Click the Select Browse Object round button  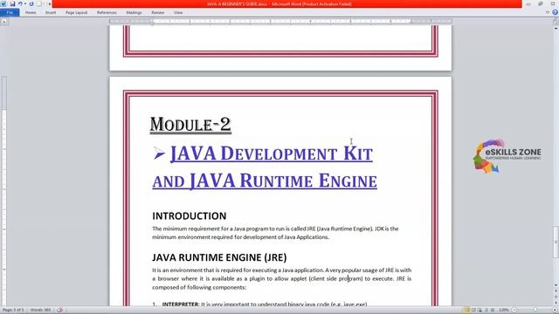[x=556, y=297]
